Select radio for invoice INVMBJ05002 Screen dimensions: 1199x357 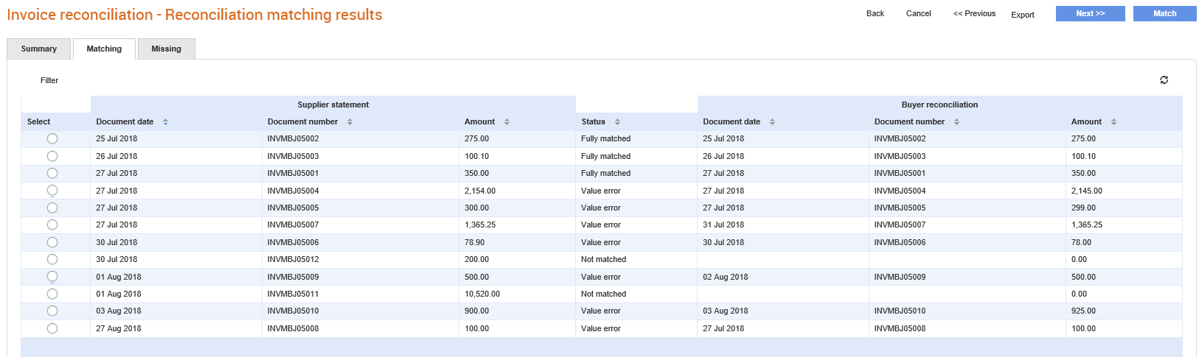pyautogui.click(x=52, y=138)
